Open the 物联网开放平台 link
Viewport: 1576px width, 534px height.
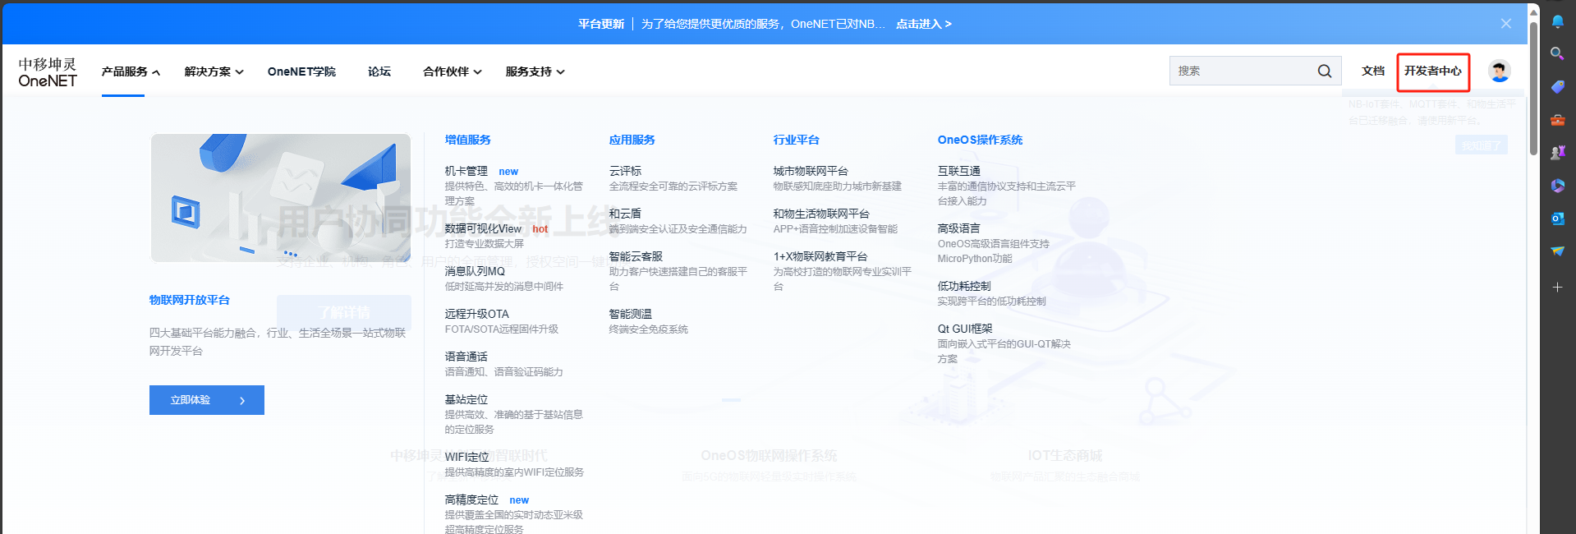pyautogui.click(x=190, y=300)
